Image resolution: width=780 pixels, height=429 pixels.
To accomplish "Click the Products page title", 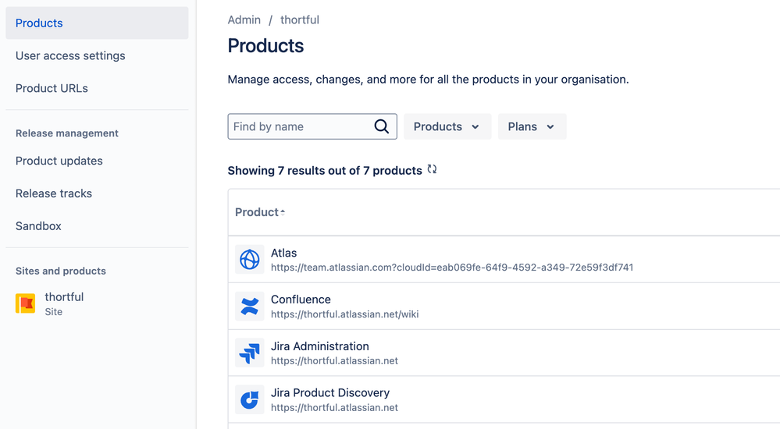I will 265,46.
